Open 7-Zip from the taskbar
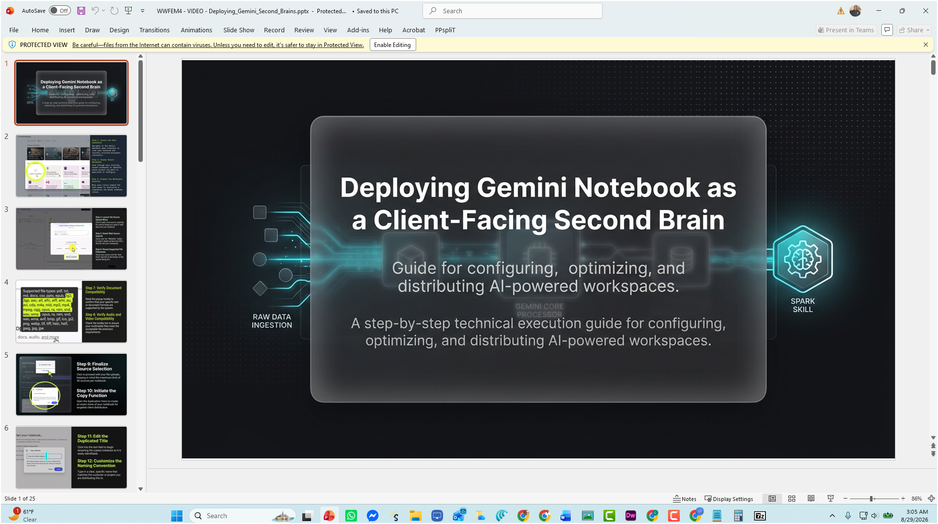This screenshot has height=524, width=938. [x=759, y=516]
